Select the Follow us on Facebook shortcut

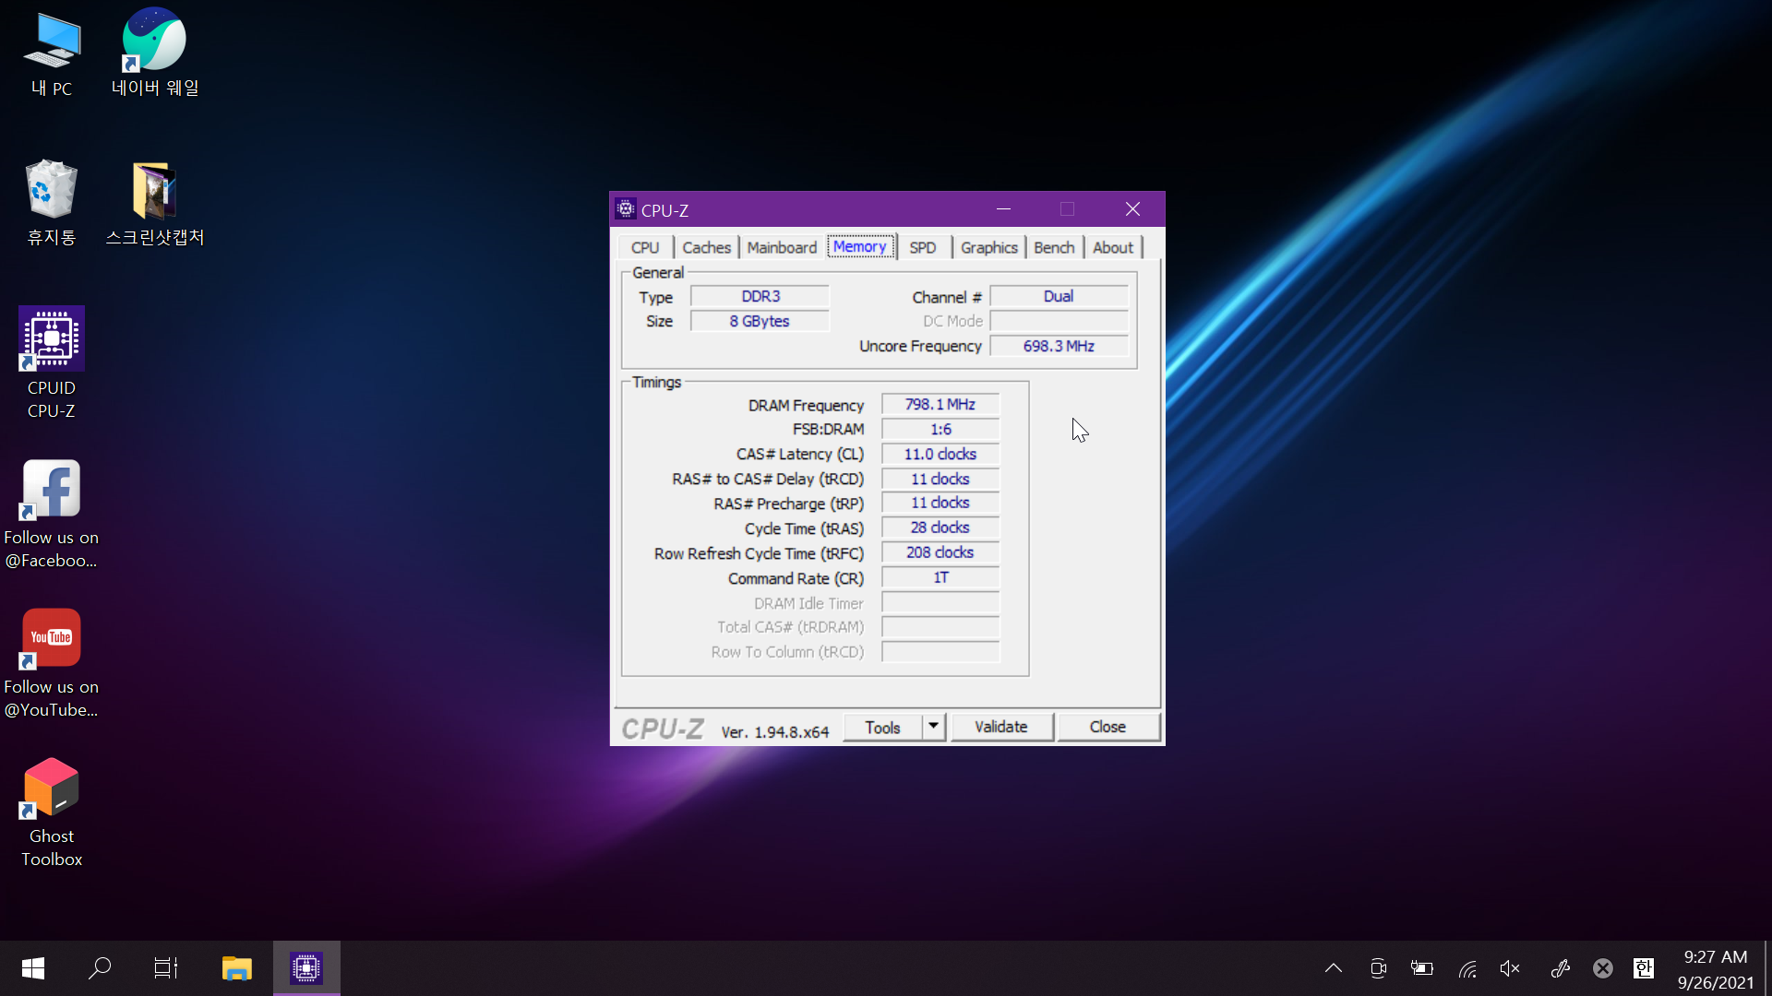tap(52, 514)
